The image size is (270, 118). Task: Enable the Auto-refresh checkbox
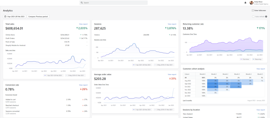[253, 17]
